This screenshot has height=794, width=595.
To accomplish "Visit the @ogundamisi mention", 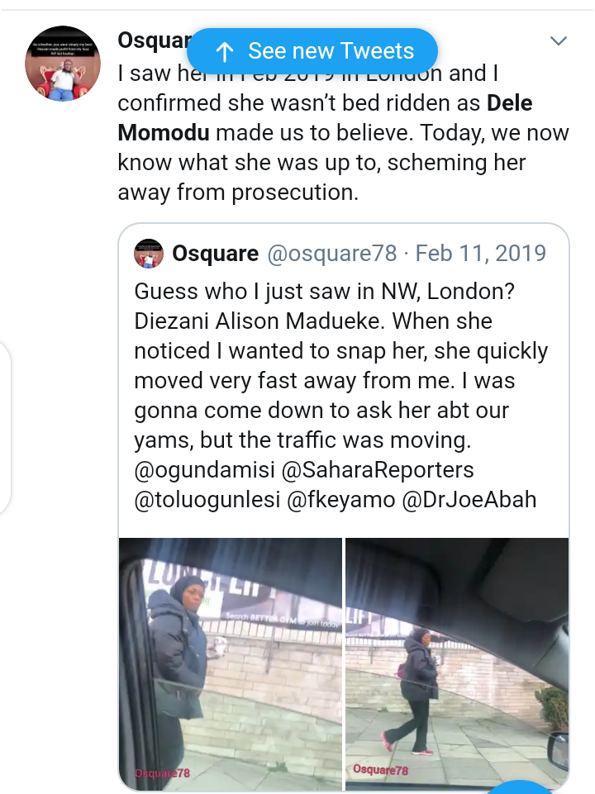I will tap(204, 470).
